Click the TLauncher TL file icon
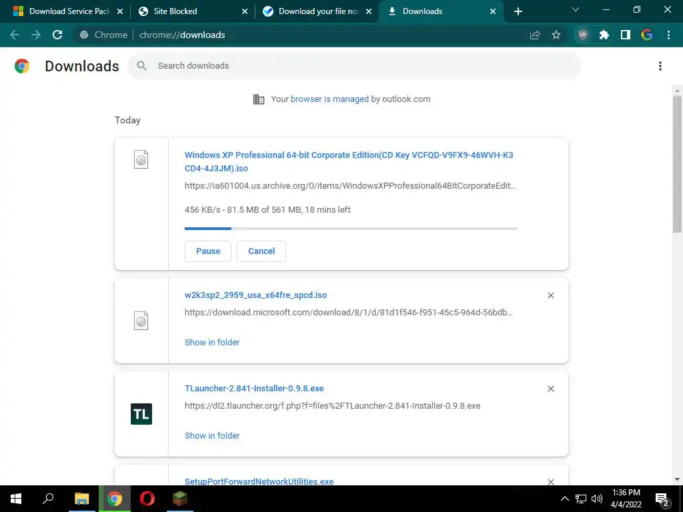683x512 pixels. (141, 414)
